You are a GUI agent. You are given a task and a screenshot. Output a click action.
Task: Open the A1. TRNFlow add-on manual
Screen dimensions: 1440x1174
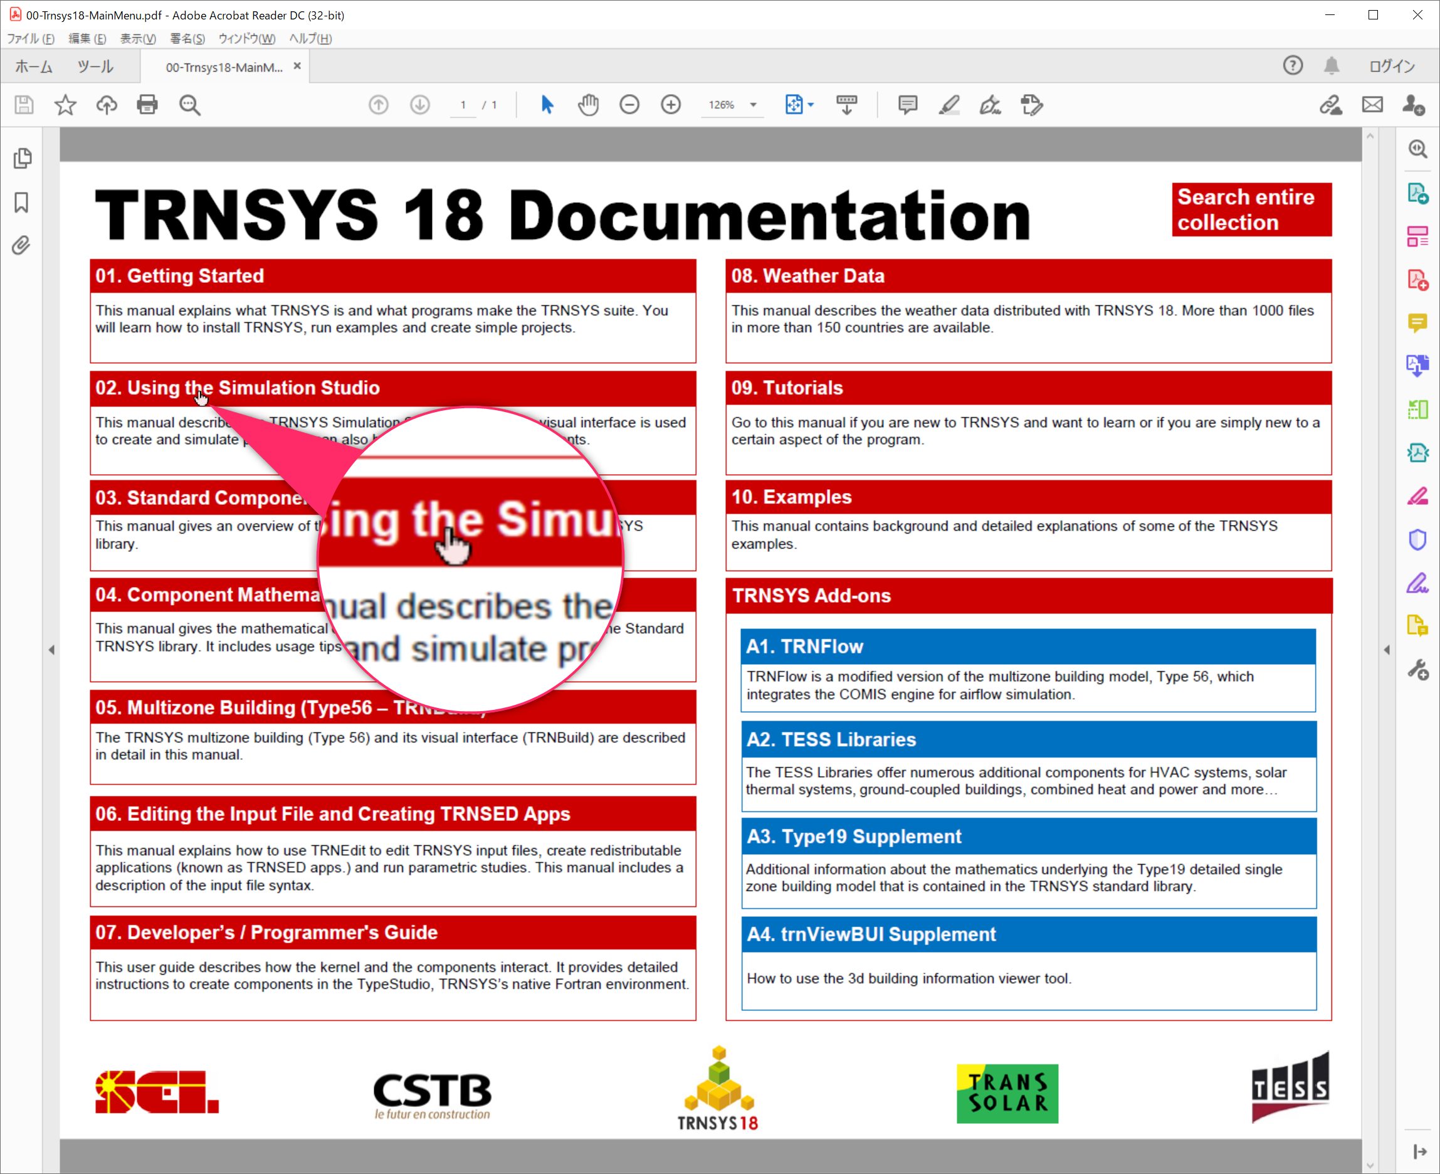click(1028, 647)
